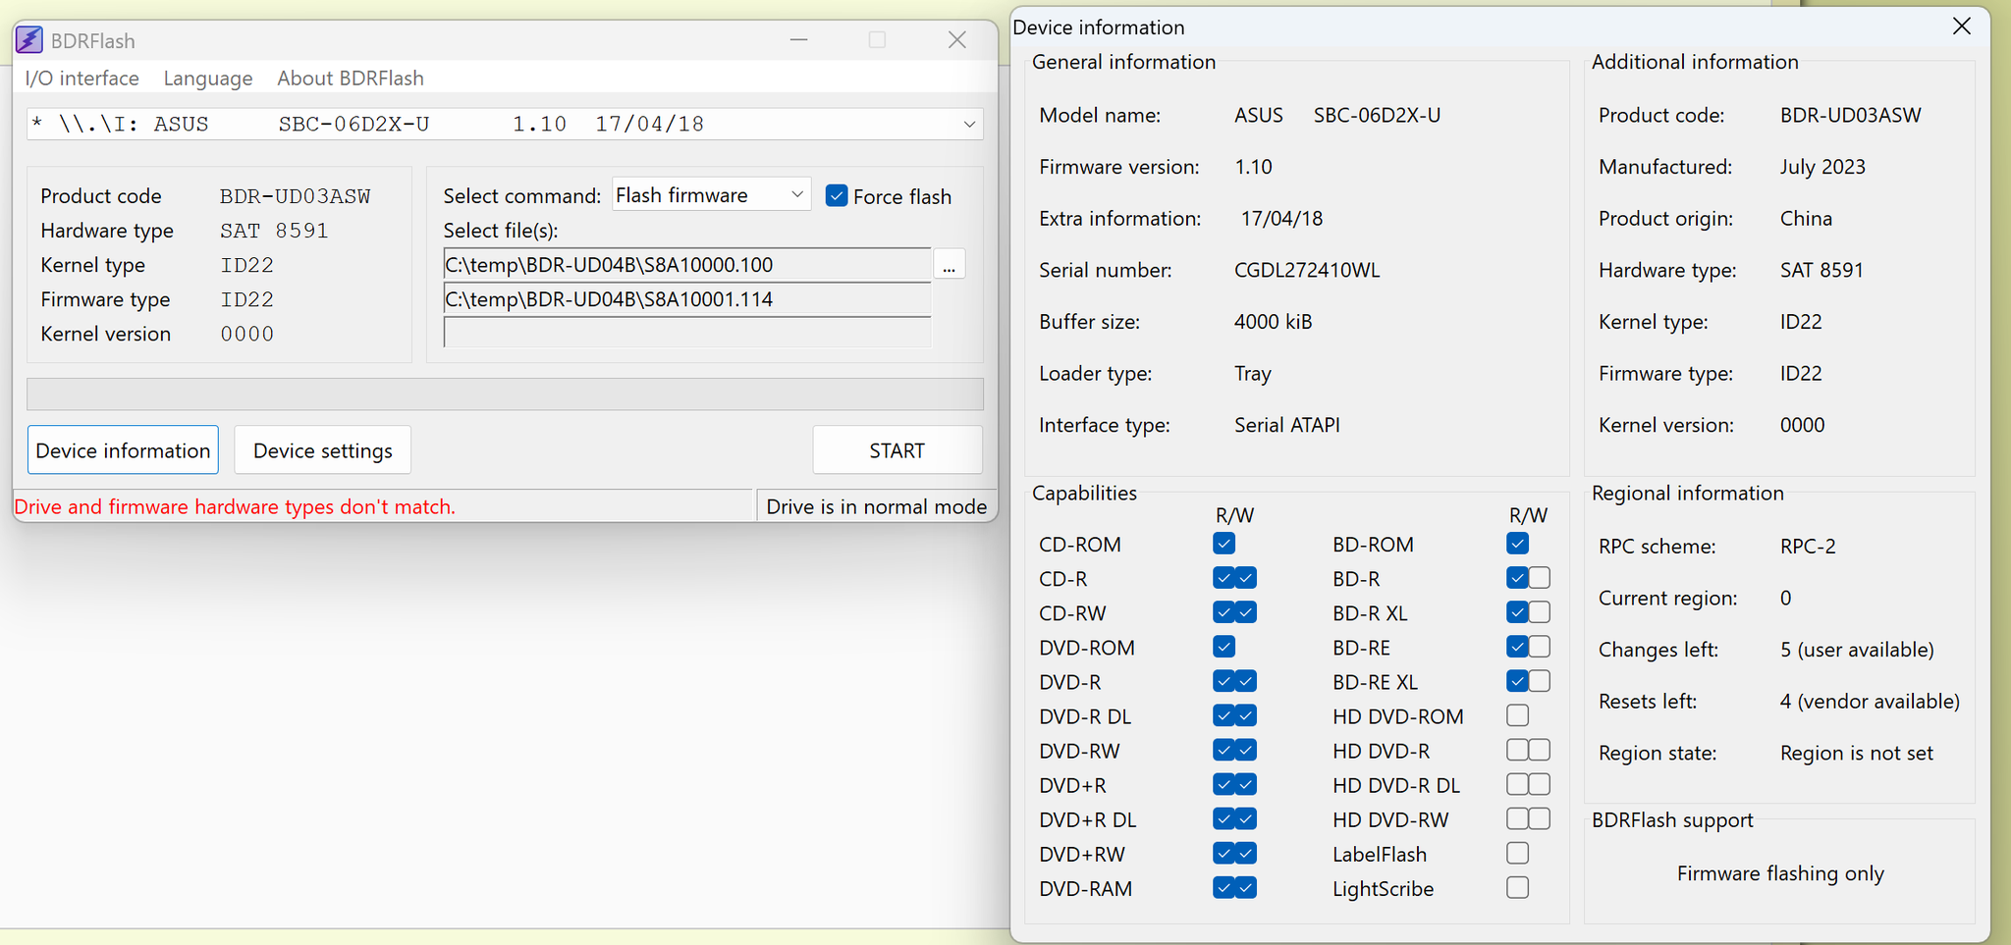The image size is (2011, 945).
Task: Click product code BDR-UD03ASW in Device information
Action: (x=1850, y=115)
